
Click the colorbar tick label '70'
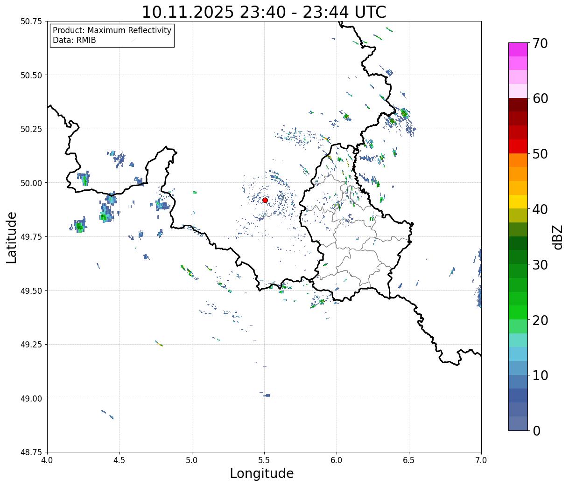[540, 43]
